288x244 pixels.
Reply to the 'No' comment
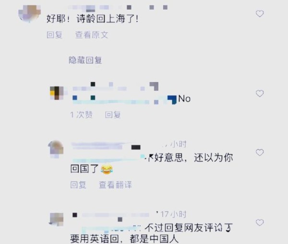coord(113,115)
